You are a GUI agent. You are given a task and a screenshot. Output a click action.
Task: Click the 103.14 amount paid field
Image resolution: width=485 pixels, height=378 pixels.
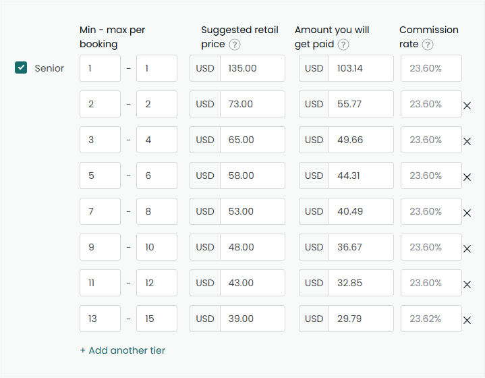[x=360, y=68]
